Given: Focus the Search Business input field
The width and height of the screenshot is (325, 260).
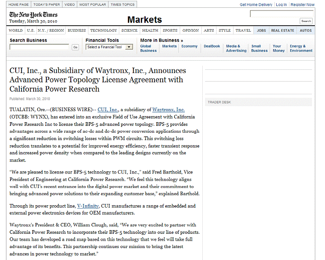Looking at the screenshot, I should 40,47.
